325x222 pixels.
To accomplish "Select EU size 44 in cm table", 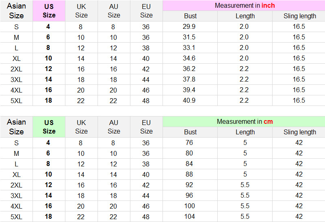I will [x=146, y=196].
